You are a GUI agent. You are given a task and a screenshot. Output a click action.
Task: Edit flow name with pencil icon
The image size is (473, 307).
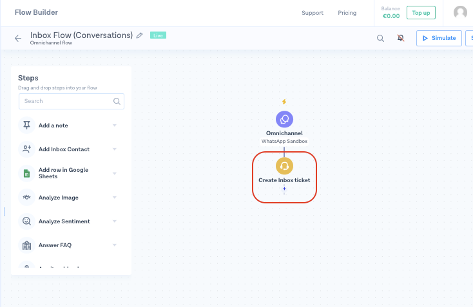pos(140,35)
